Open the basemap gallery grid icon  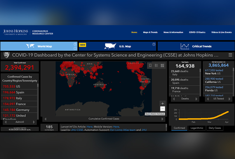(162, 66)
